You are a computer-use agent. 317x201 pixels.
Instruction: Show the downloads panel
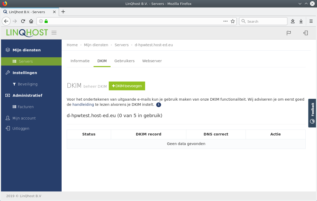[301, 21]
